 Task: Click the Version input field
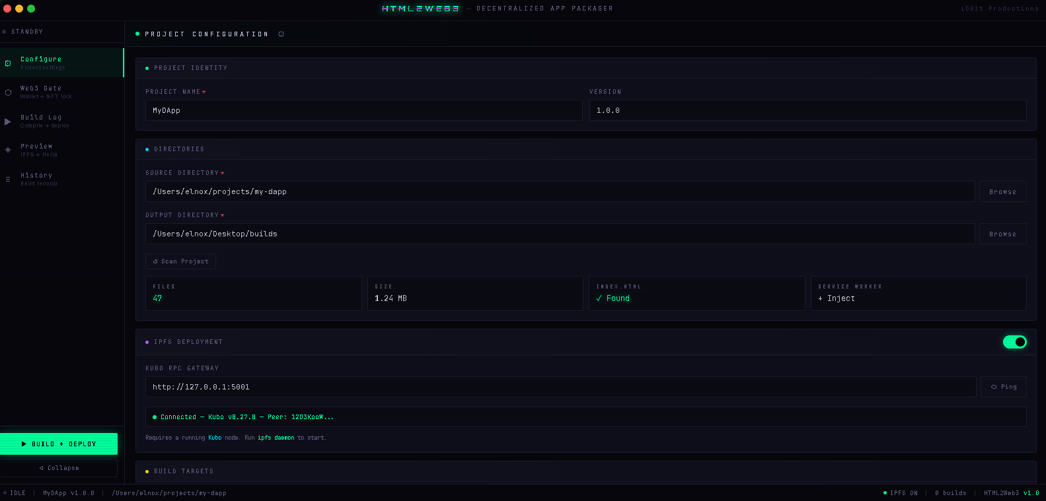point(807,110)
